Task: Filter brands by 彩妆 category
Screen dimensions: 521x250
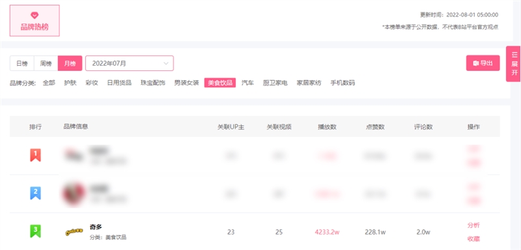Action: (x=92, y=83)
